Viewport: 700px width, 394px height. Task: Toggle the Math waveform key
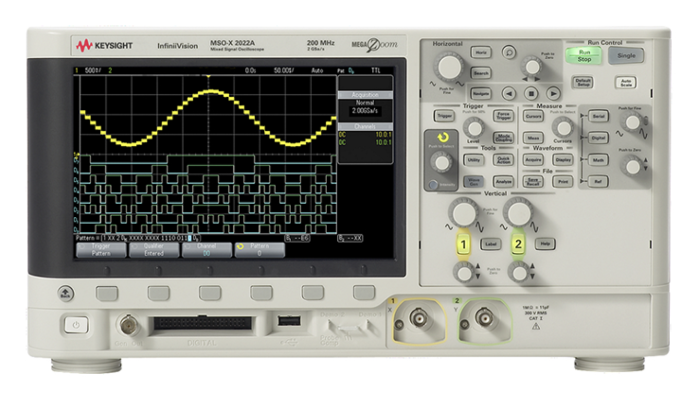[599, 160]
